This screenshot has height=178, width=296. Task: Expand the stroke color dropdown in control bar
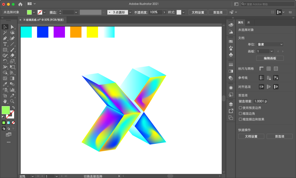click(45, 12)
